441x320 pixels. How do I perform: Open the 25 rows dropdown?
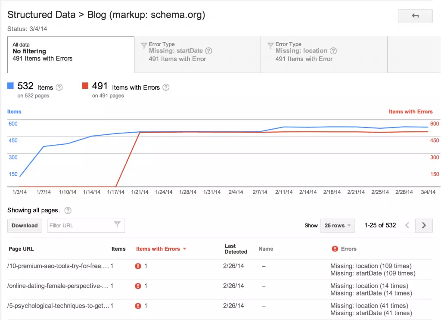(x=338, y=226)
